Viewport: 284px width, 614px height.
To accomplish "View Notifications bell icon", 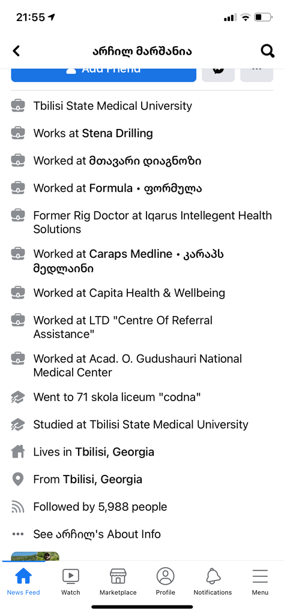I will (x=213, y=582).
